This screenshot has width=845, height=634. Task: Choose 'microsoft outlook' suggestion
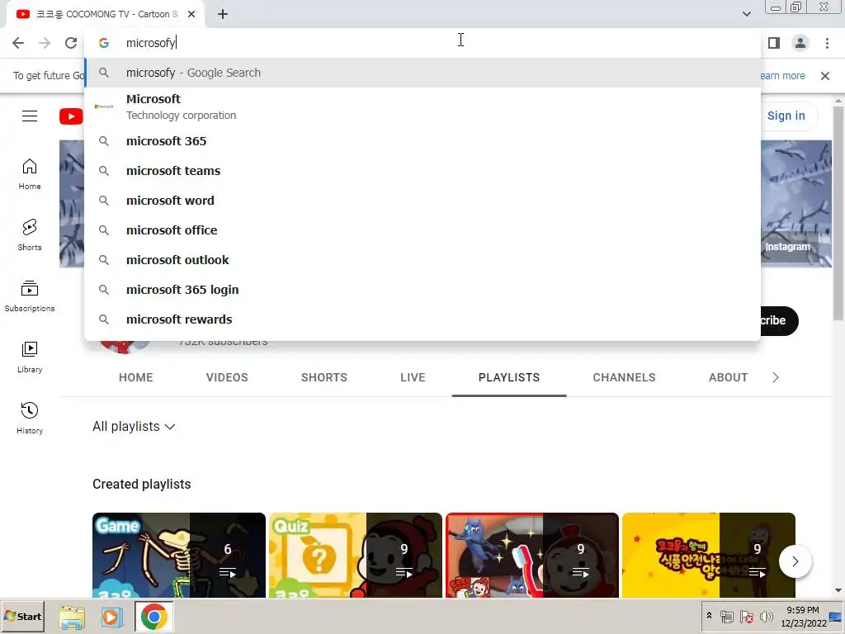(x=422, y=260)
